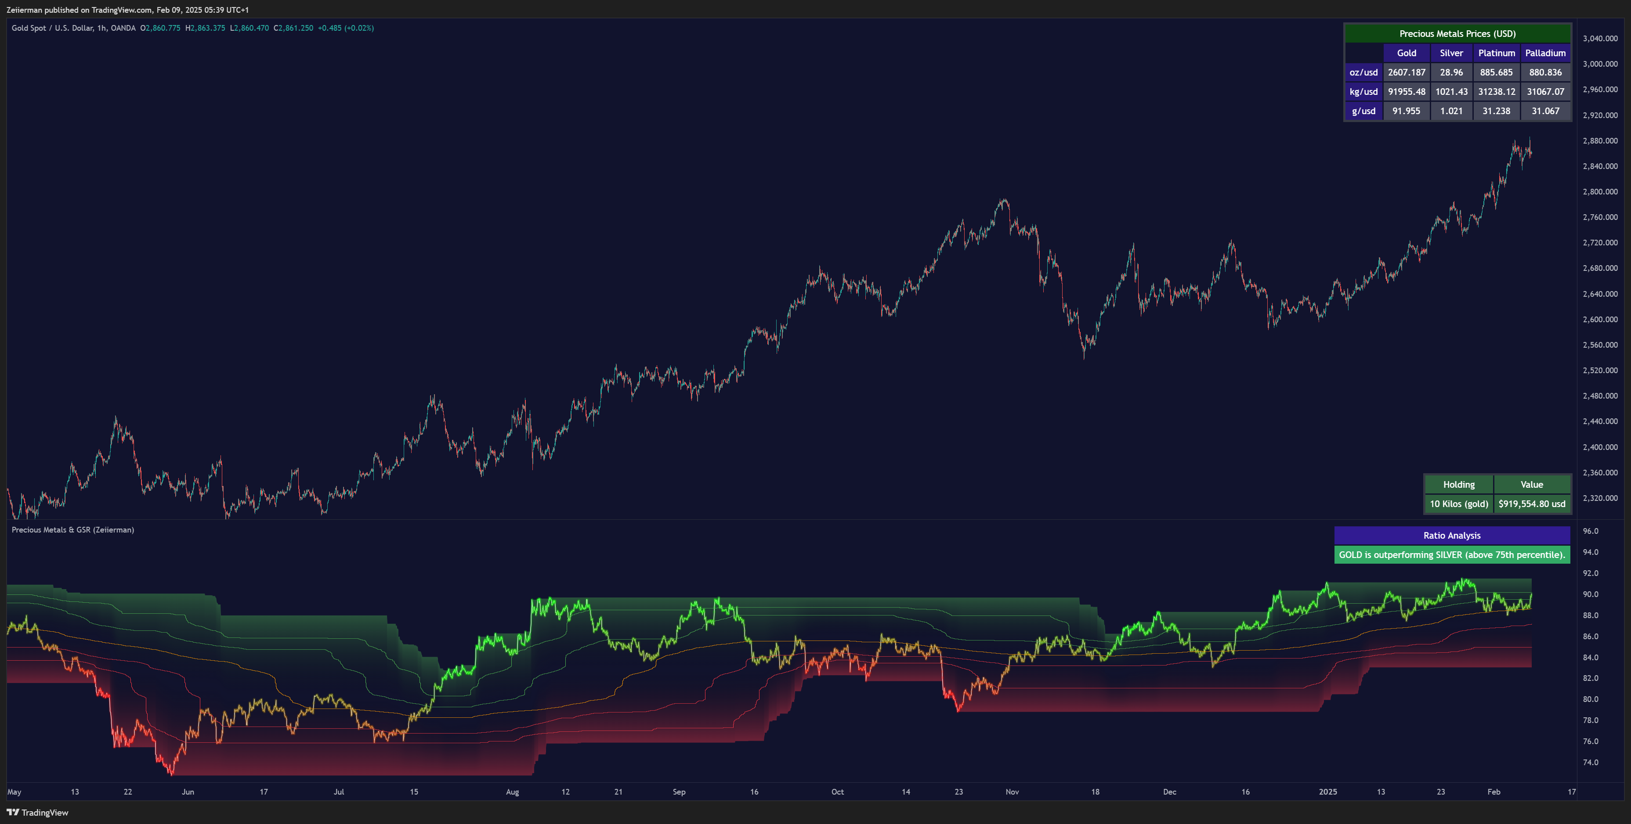Click the +0.485 (+0.02%) change value
This screenshot has width=1631, height=824.
(x=346, y=28)
